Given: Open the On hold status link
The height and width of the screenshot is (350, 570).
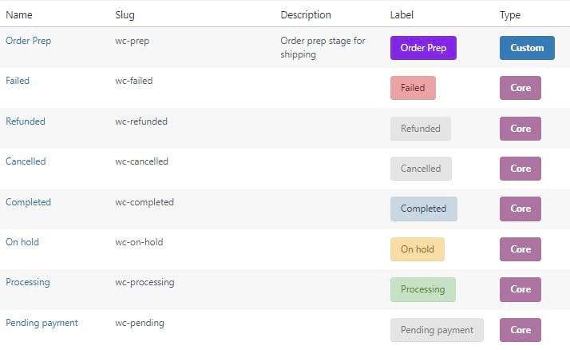Looking at the screenshot, I should click(22, 242).
